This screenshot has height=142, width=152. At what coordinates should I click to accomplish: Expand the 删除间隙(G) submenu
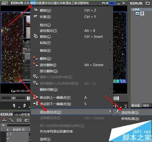(x=71, y=90)
